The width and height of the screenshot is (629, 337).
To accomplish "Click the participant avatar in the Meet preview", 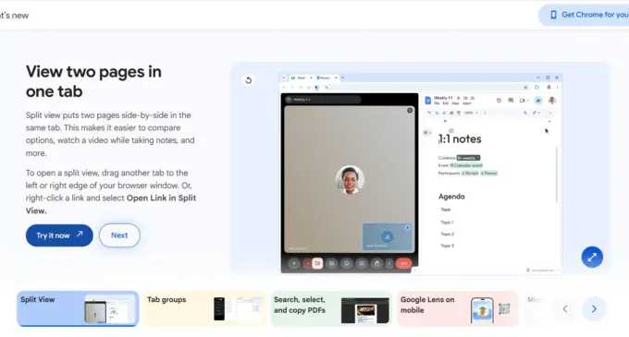I will [350, 180].
